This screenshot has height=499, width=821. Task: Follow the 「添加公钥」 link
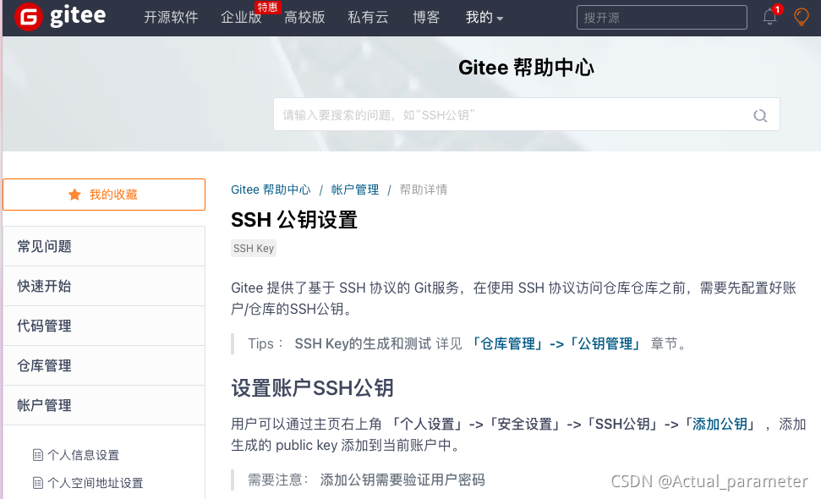pyautogui.click(x=720, y=424)
